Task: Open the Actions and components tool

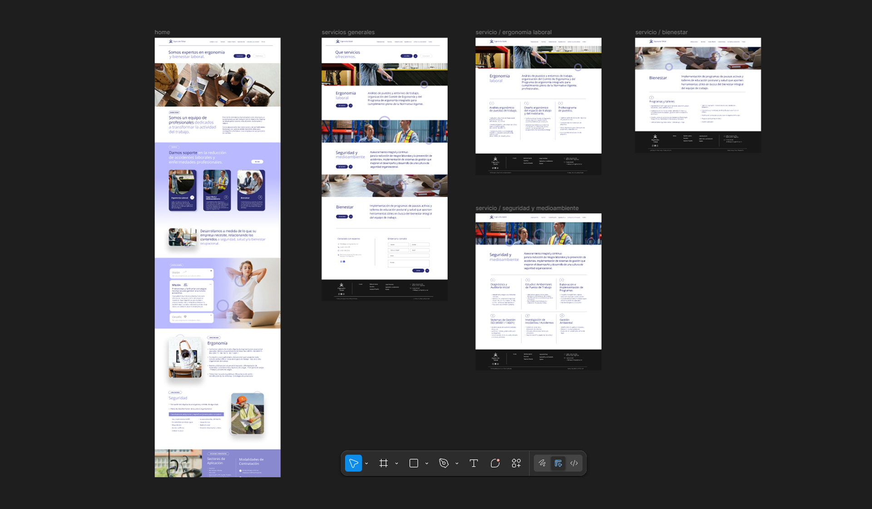Action: coord(516,463)
